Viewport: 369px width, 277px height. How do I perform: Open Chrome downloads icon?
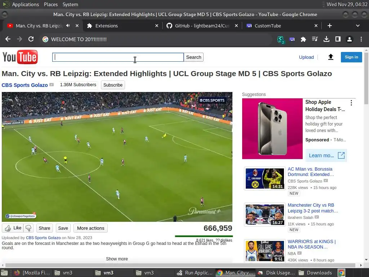click(x=326, y=39)
